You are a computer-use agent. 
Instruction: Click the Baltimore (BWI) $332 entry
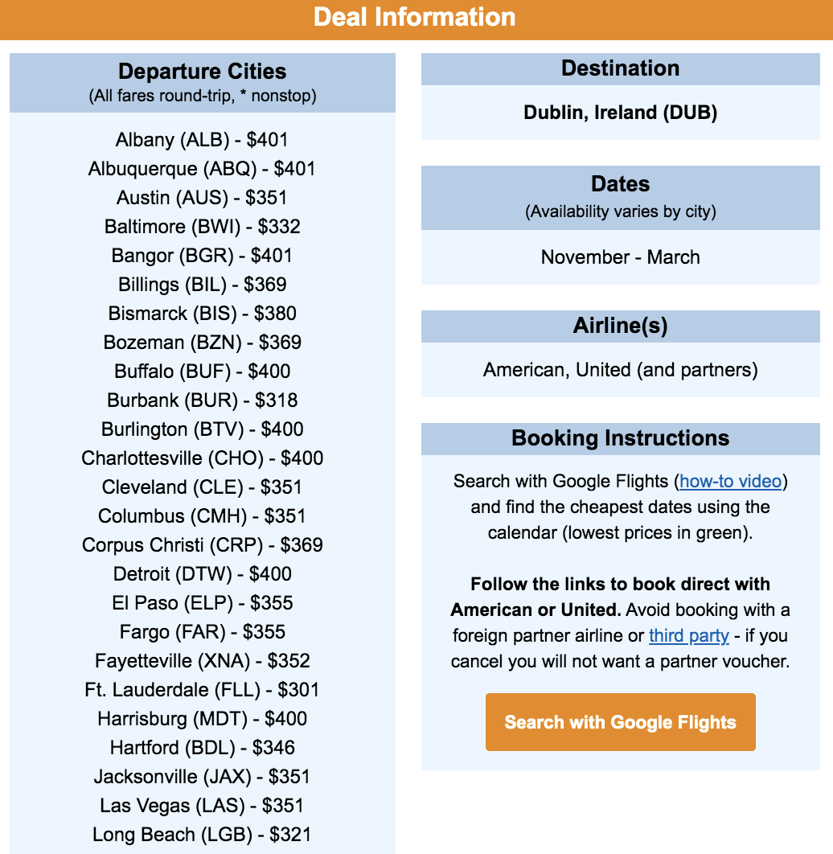[202, 227]
